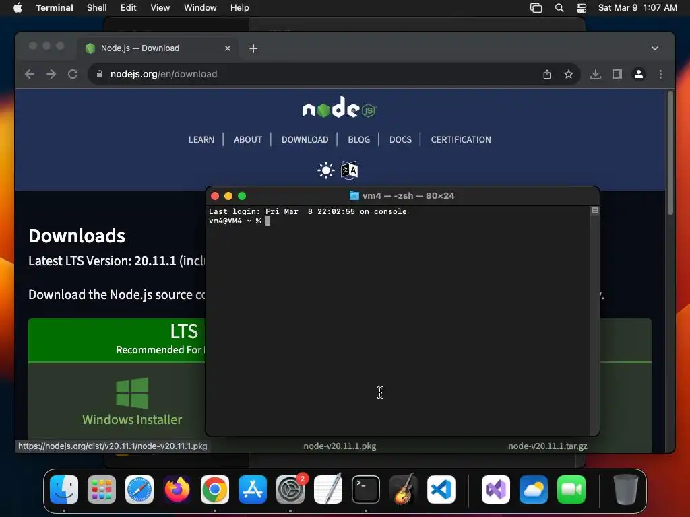The image size is (690, 517).
Task: Open the Terminal app menu
Action: tap(54, 8)
